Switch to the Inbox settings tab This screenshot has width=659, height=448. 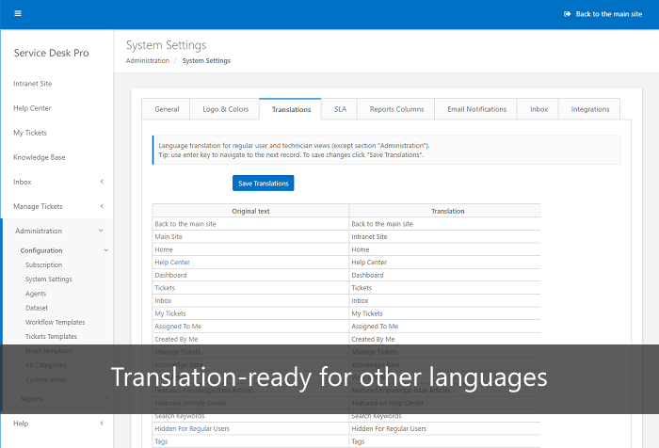(538, 109)
